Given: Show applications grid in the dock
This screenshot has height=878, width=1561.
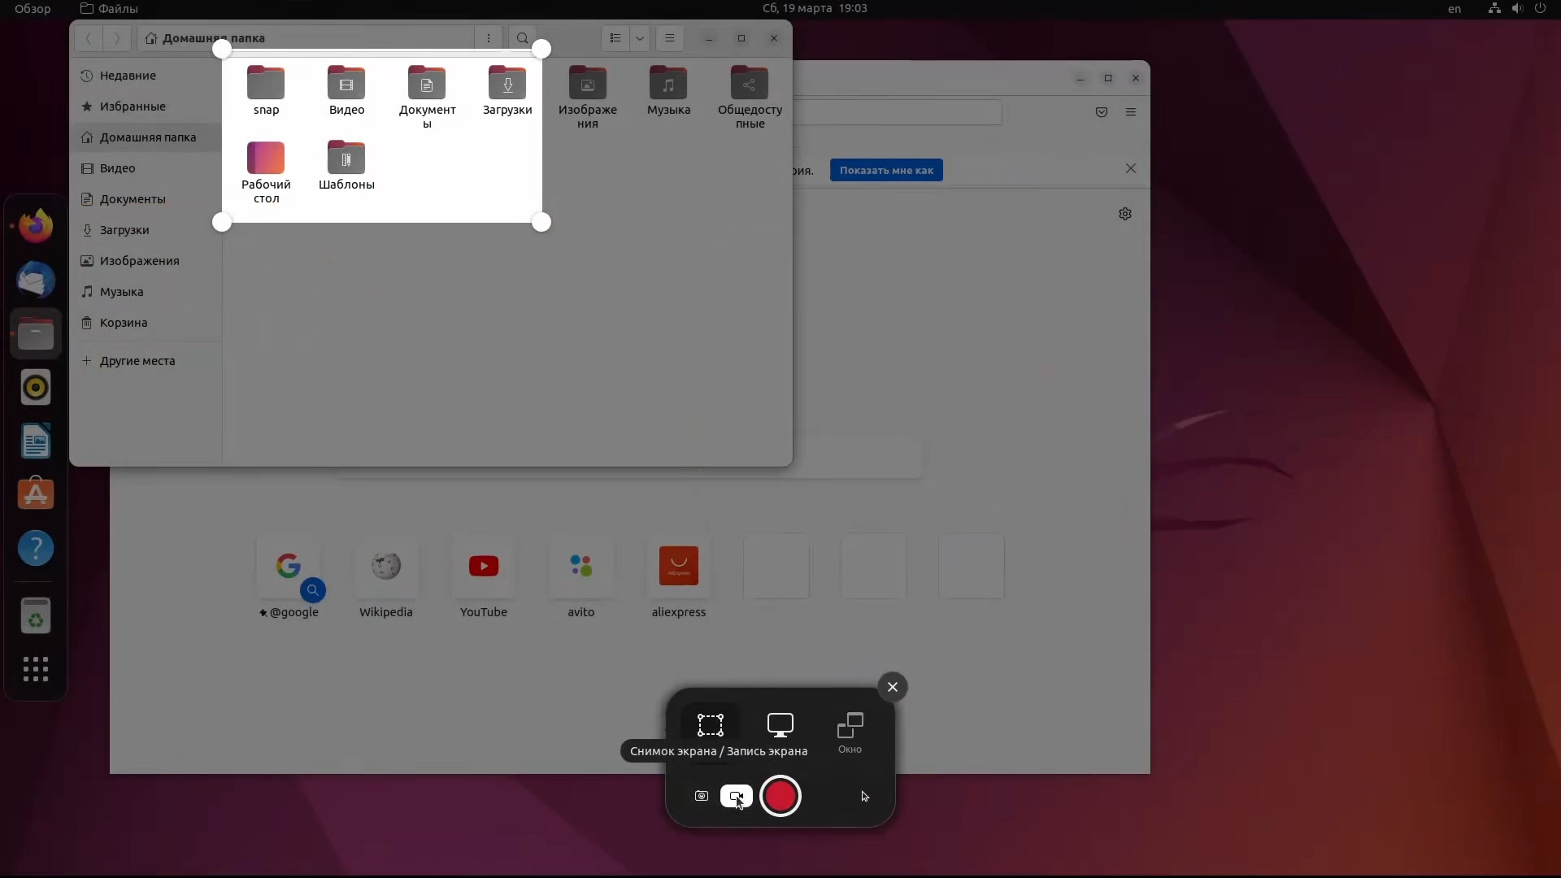Looking at the screenshot, I should [x=36, y=669].
